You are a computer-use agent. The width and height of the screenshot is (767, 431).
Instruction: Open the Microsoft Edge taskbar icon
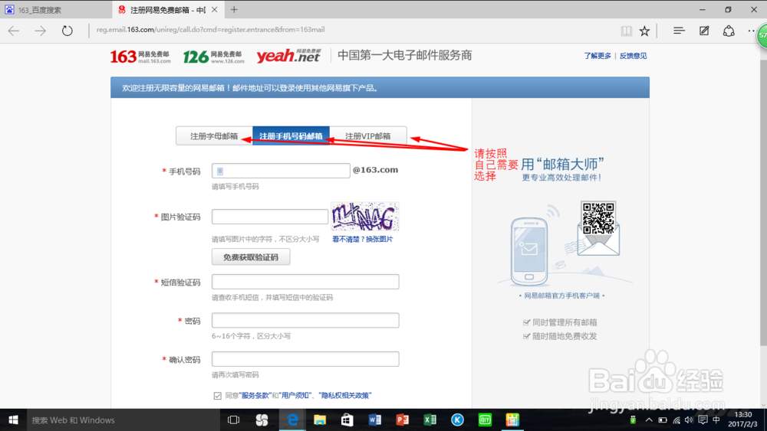coord(292,420)
